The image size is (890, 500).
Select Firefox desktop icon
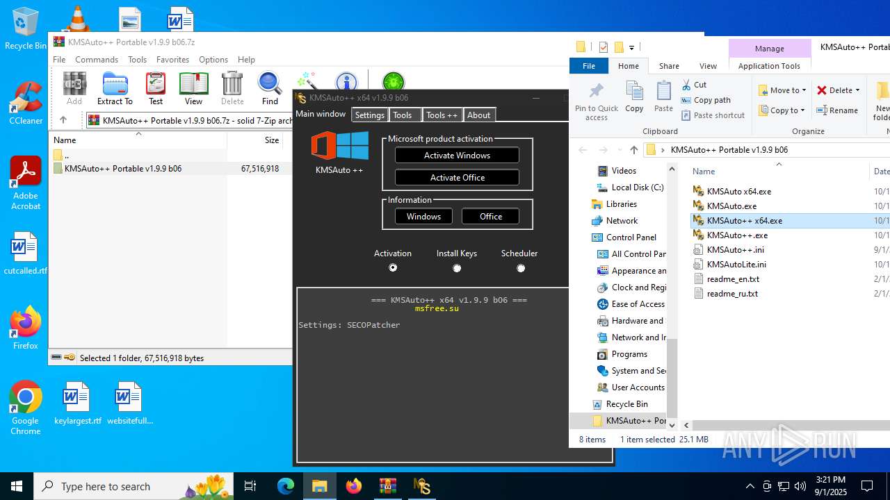[26, 328]
